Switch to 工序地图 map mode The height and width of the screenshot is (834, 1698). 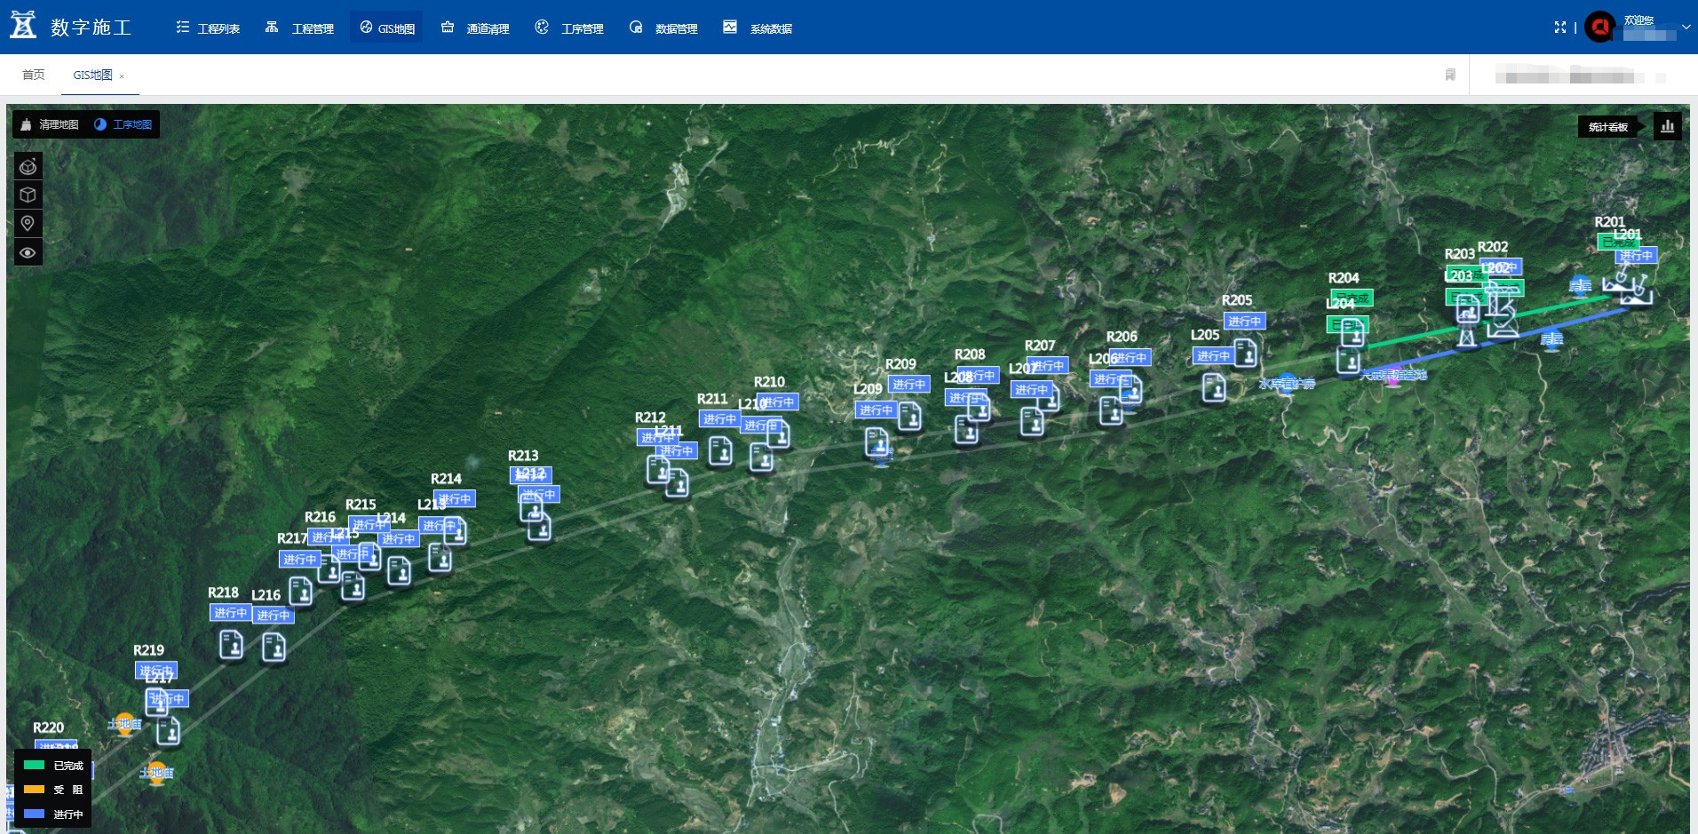coord(123,124)
